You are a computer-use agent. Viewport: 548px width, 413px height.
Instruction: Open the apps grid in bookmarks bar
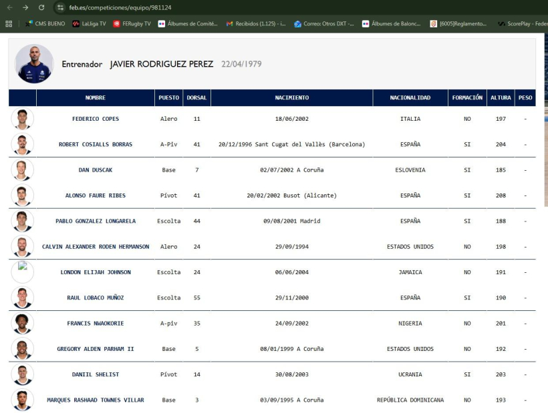tap(9, 24)
